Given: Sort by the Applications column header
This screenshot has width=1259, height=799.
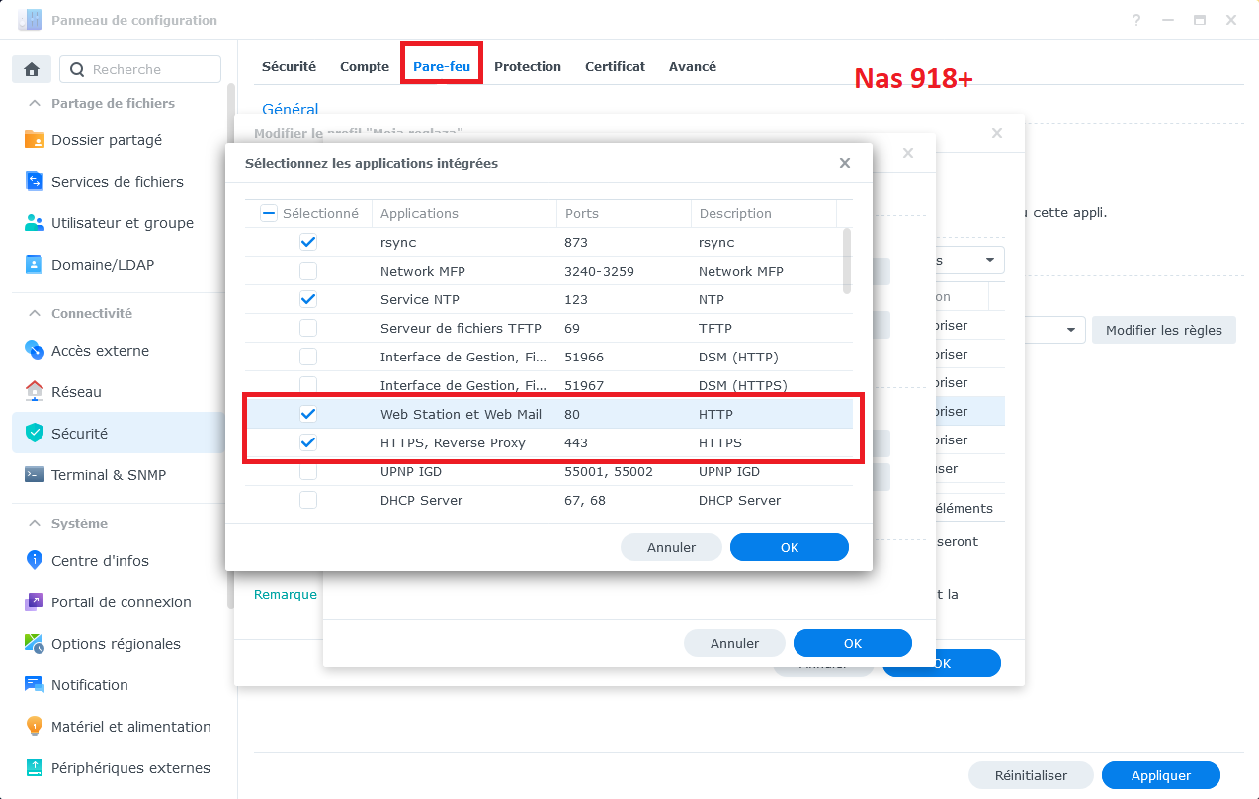Looking at the screenshot, I should [463, 213].
